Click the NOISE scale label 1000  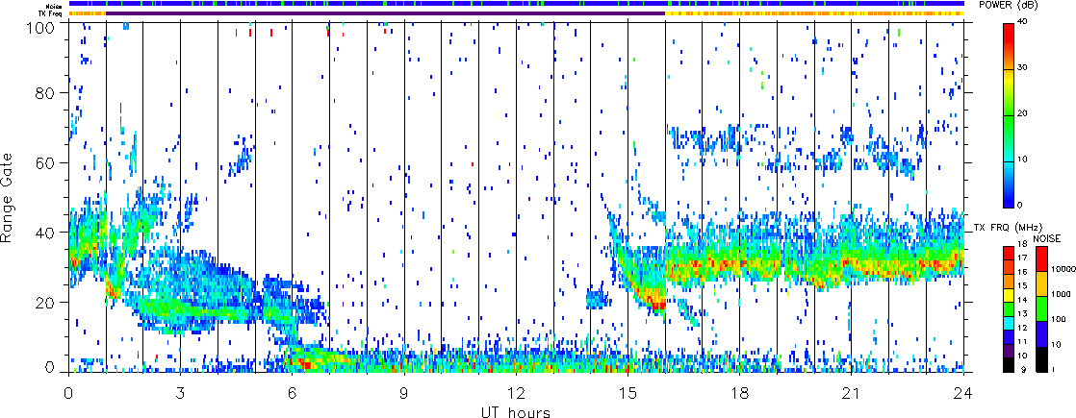pyautogui.click(x=1060, y=294)
